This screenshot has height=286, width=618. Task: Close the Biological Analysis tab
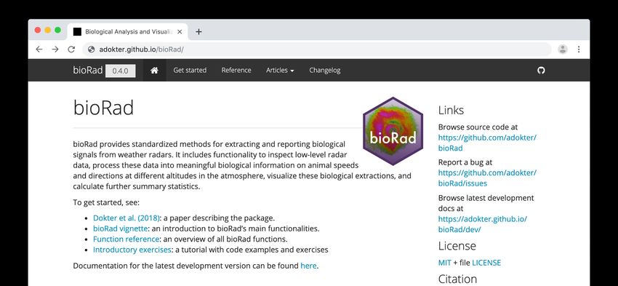pyautogui.click(x=180, y=32)
